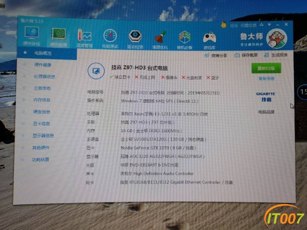Minimize the 鲁大师 window
The image size is (307, 230).
[x=278, y=25]
